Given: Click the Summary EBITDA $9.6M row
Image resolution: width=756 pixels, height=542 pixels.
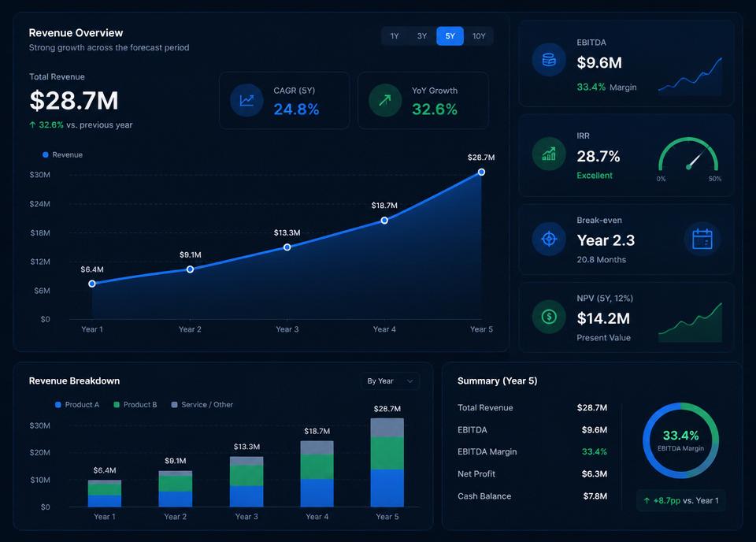Looking at the screenshot, I should (532, 429).
